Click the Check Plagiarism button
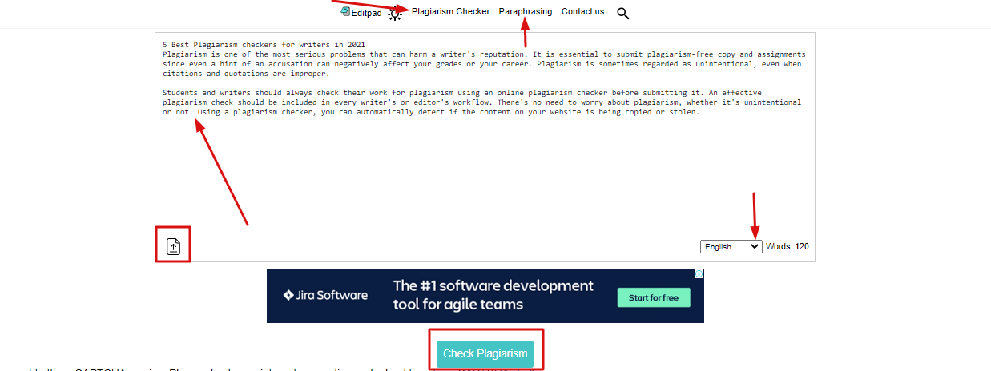This screenshot has height=371, width=991. pos(486,353)
